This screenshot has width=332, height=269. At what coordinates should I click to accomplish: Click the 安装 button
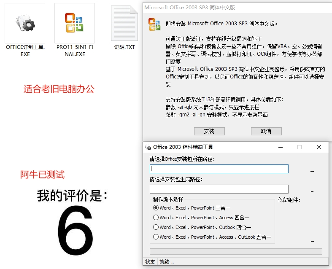pyautogui.click(x=209, y=131)
